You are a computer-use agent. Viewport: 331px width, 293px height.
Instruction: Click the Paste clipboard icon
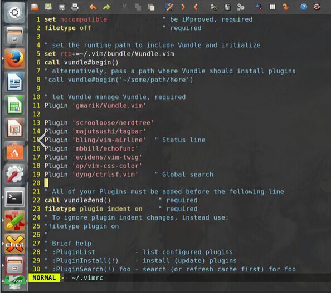click(151, 7)
